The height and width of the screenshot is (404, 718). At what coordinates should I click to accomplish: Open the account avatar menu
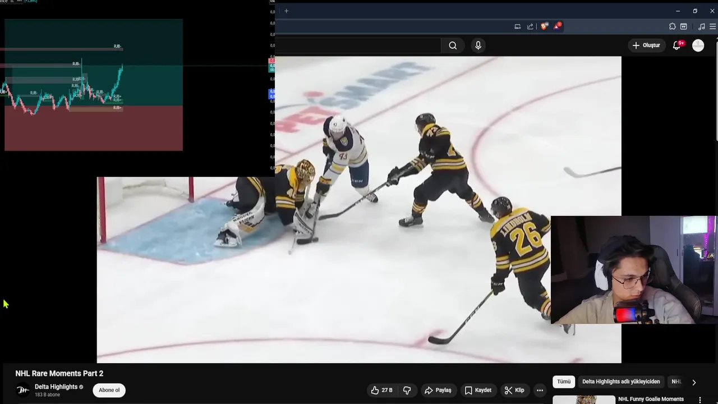tap(698, 45)
